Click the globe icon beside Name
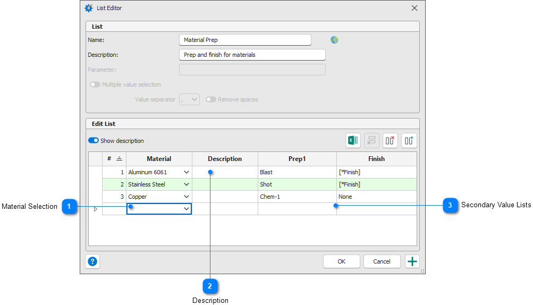The width and height of the screenshot is (533, 305). 334,40
